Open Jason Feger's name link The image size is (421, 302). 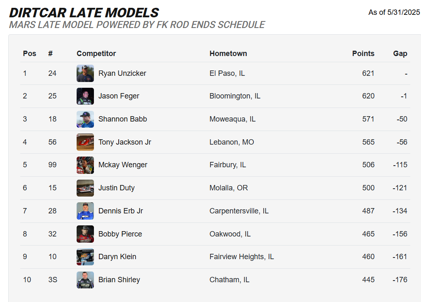click(119, 96)
